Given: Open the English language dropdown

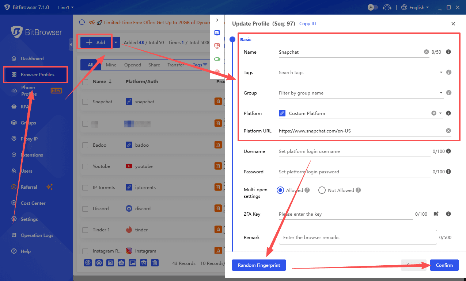Looking at the screenshot, I should [415, 7].
